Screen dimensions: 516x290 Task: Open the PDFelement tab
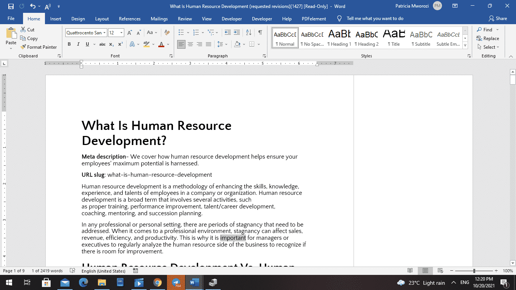[x=314, y=19]
